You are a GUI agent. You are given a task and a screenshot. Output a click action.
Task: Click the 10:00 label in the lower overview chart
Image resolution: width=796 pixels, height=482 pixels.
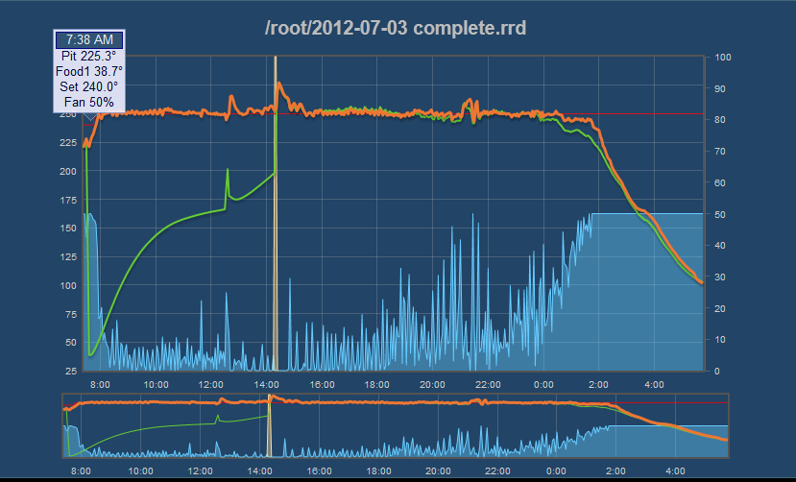(141, 471)
